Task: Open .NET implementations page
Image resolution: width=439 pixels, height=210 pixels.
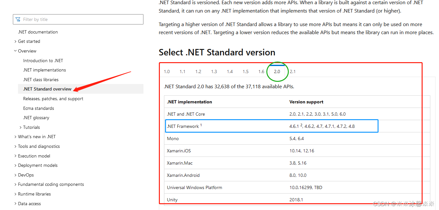Action: pyautogui.click(x=44, y=70)
